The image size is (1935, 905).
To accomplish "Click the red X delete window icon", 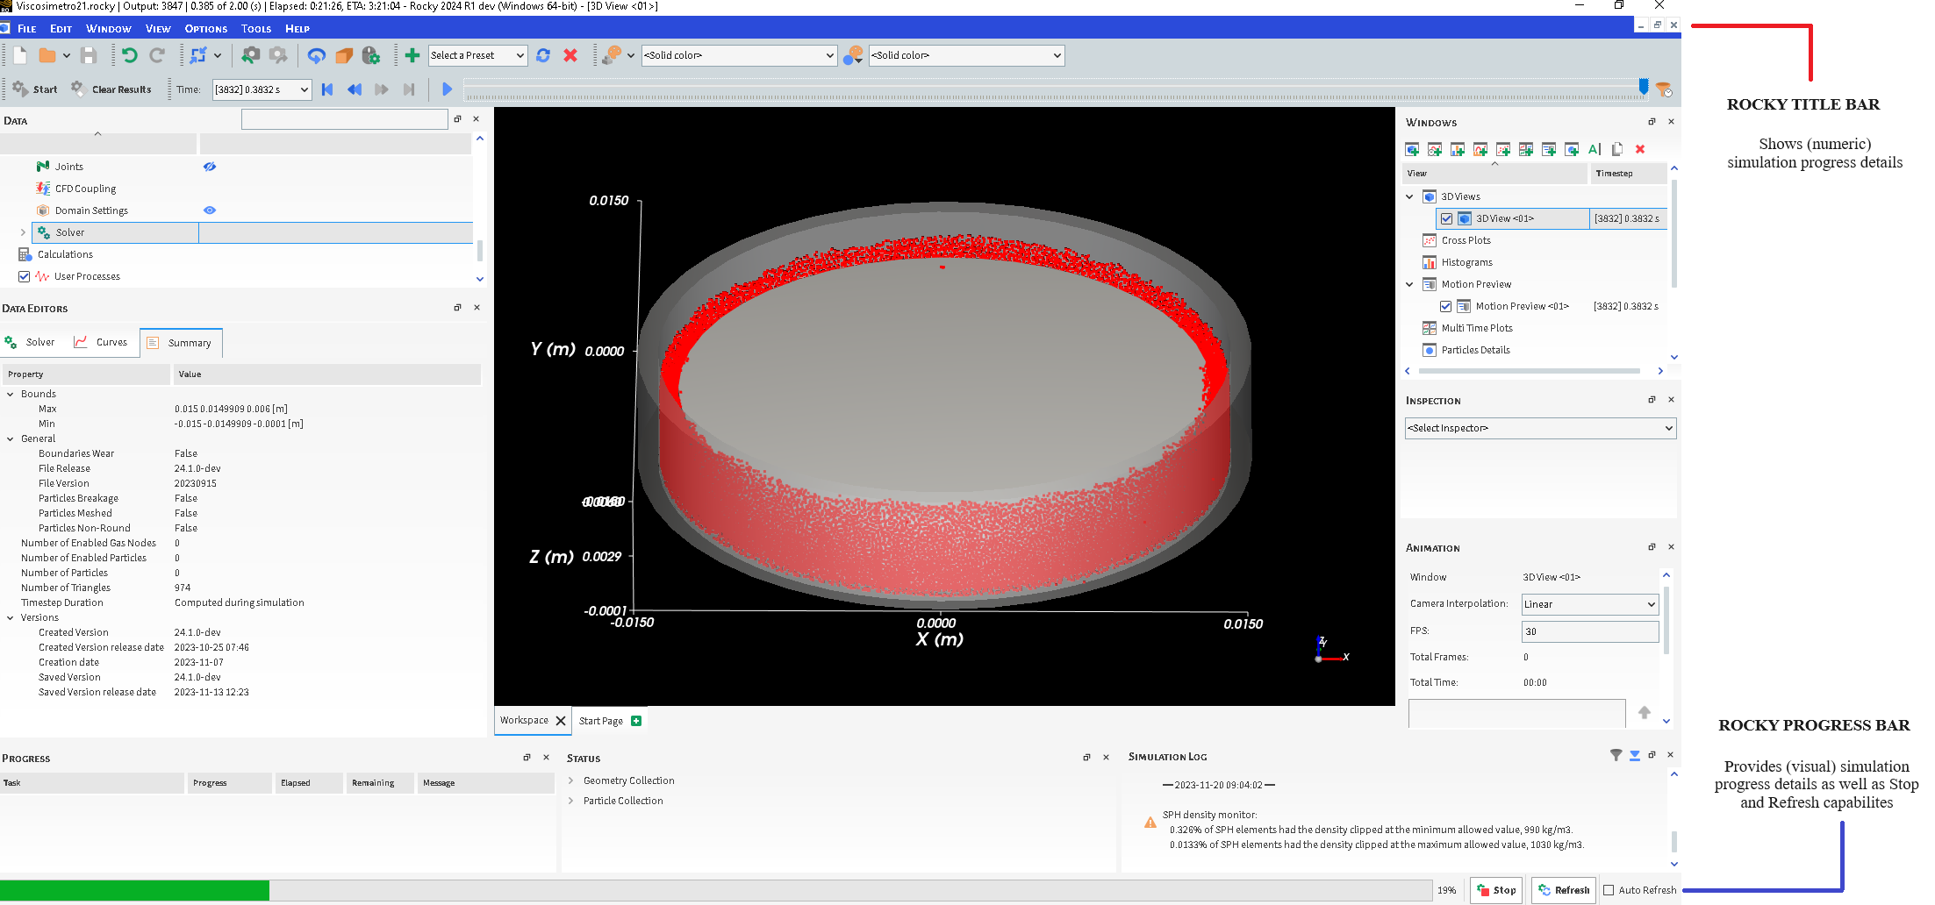I will 1640,149.
